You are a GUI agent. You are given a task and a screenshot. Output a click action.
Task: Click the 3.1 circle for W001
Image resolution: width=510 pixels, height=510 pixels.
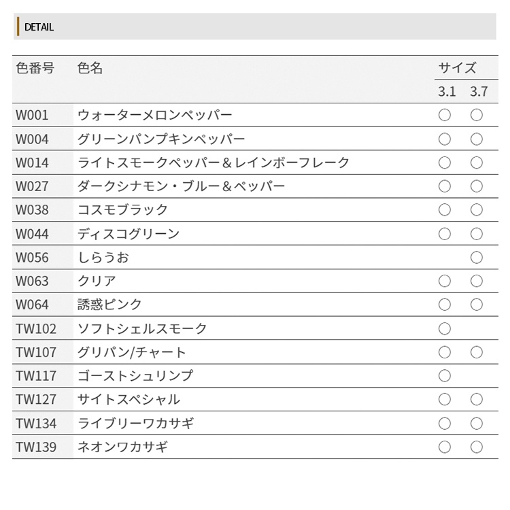pyautogui.click(x=445, y=115)
